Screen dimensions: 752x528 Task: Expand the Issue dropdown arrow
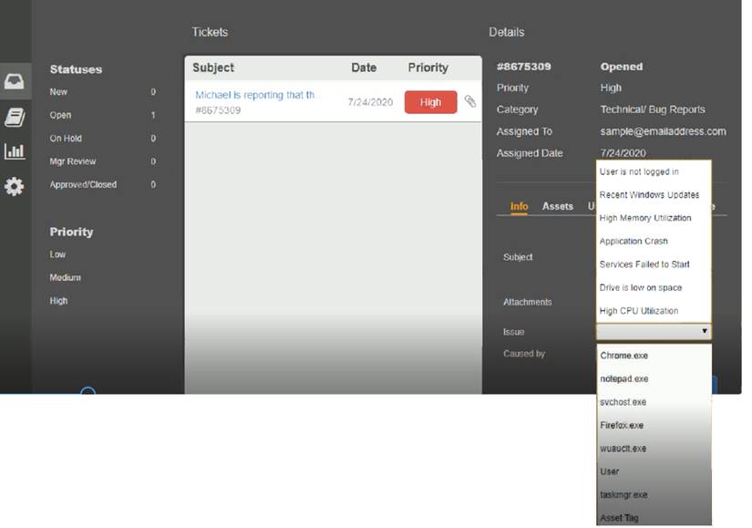tap(704, 332)
